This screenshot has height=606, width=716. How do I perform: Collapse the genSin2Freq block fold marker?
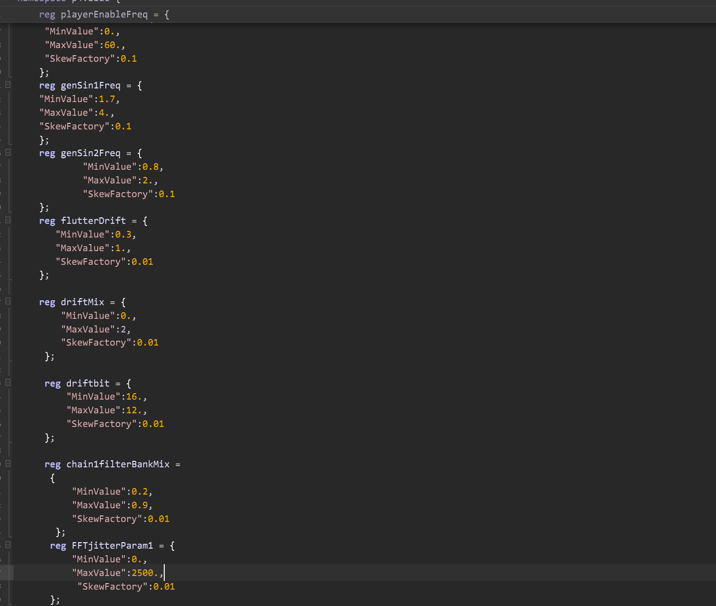pos(8,152)
